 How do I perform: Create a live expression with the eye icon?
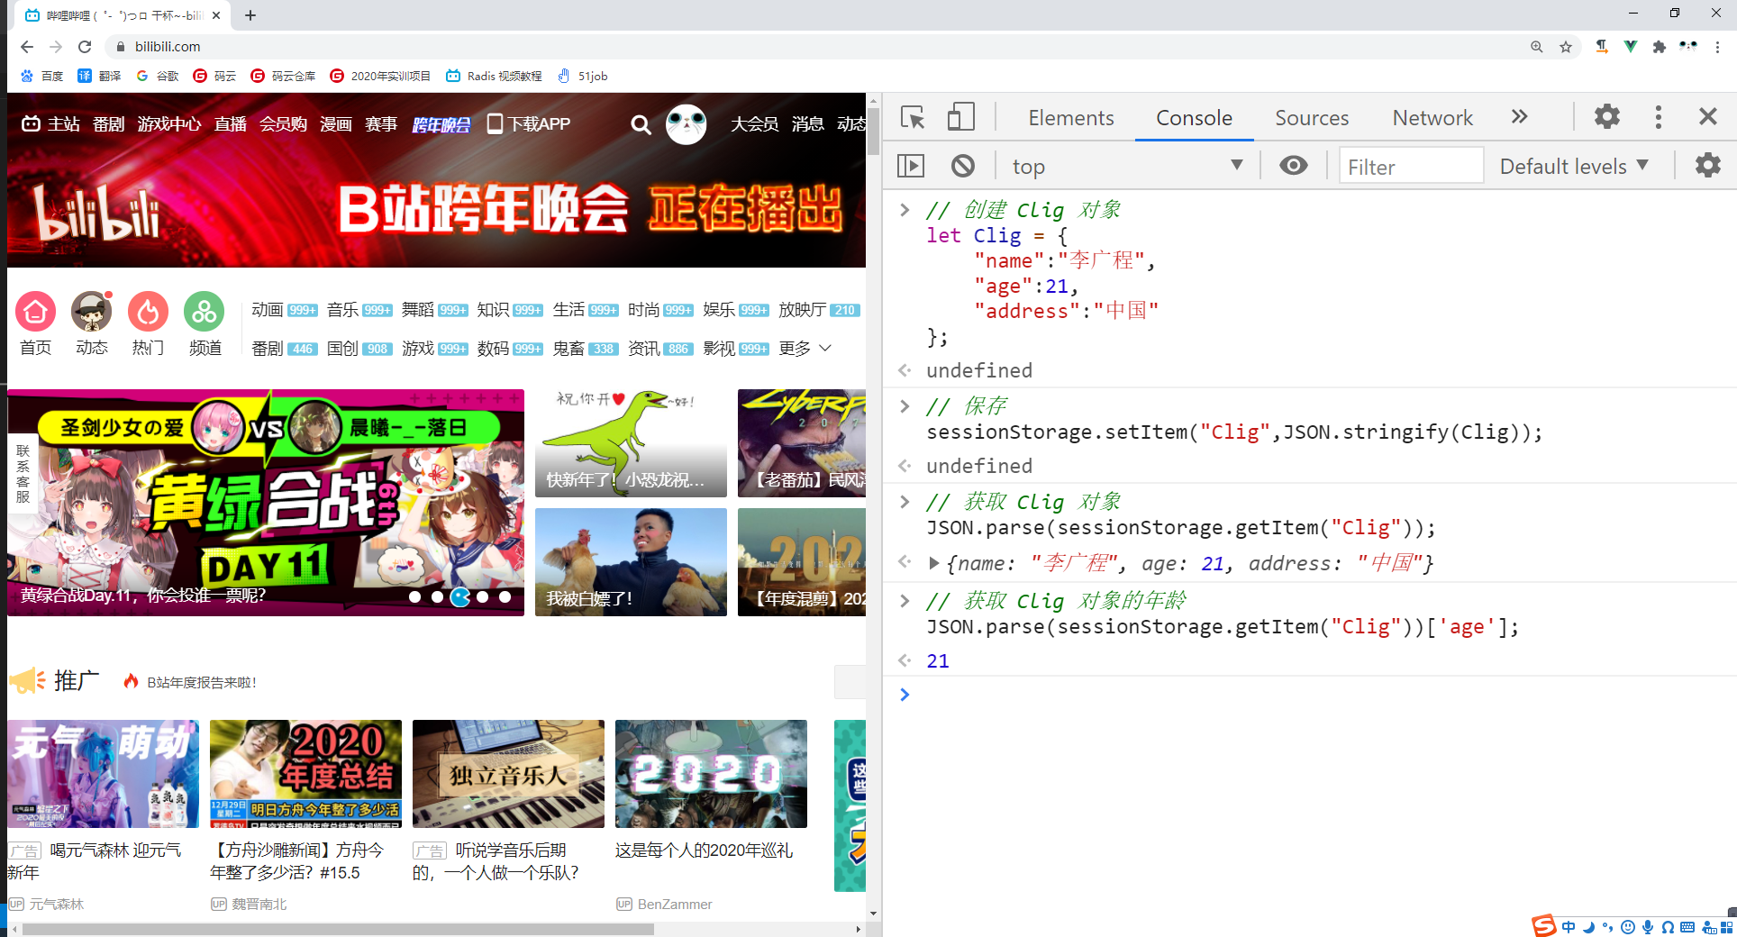pos(1294,166)
